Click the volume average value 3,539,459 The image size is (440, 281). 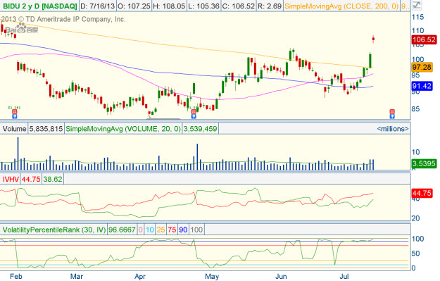pos(200,129)
